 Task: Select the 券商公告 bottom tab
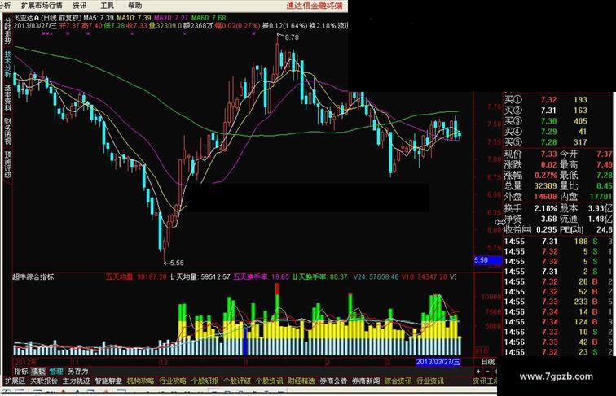(333, 381)
